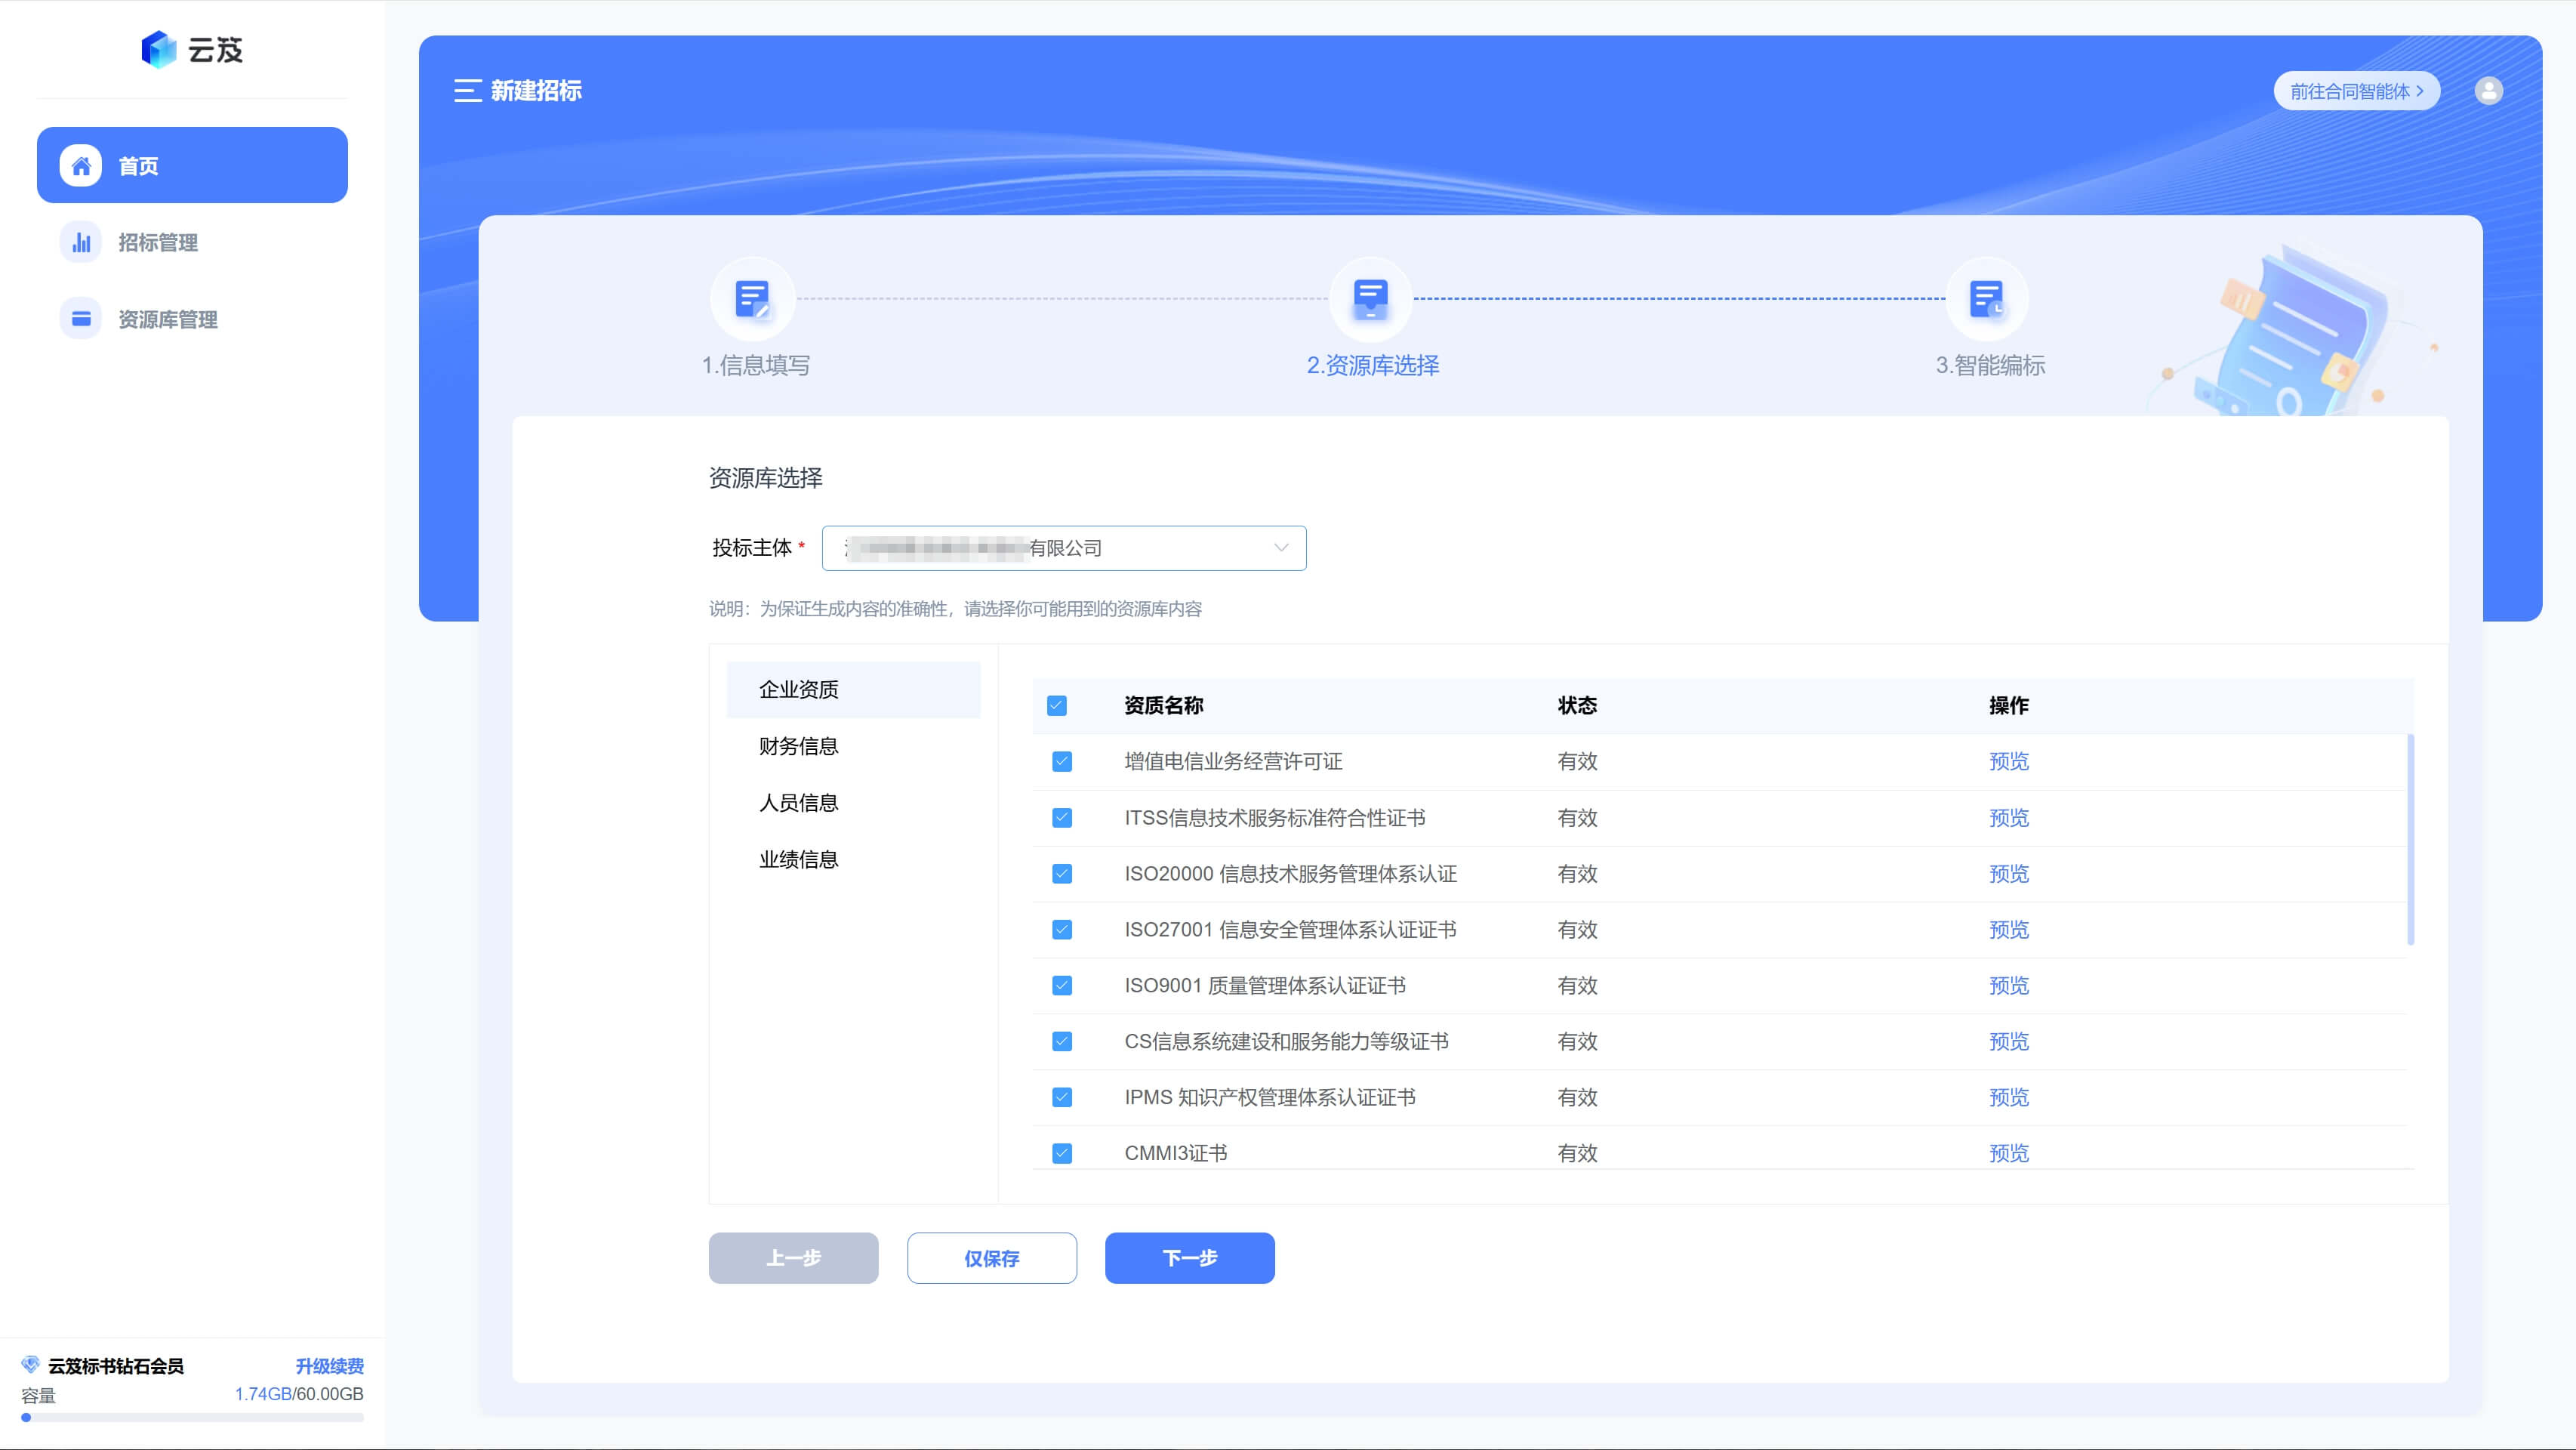Click the storage capacity progress bar

pyautogui.click(x=192, y=1417)
